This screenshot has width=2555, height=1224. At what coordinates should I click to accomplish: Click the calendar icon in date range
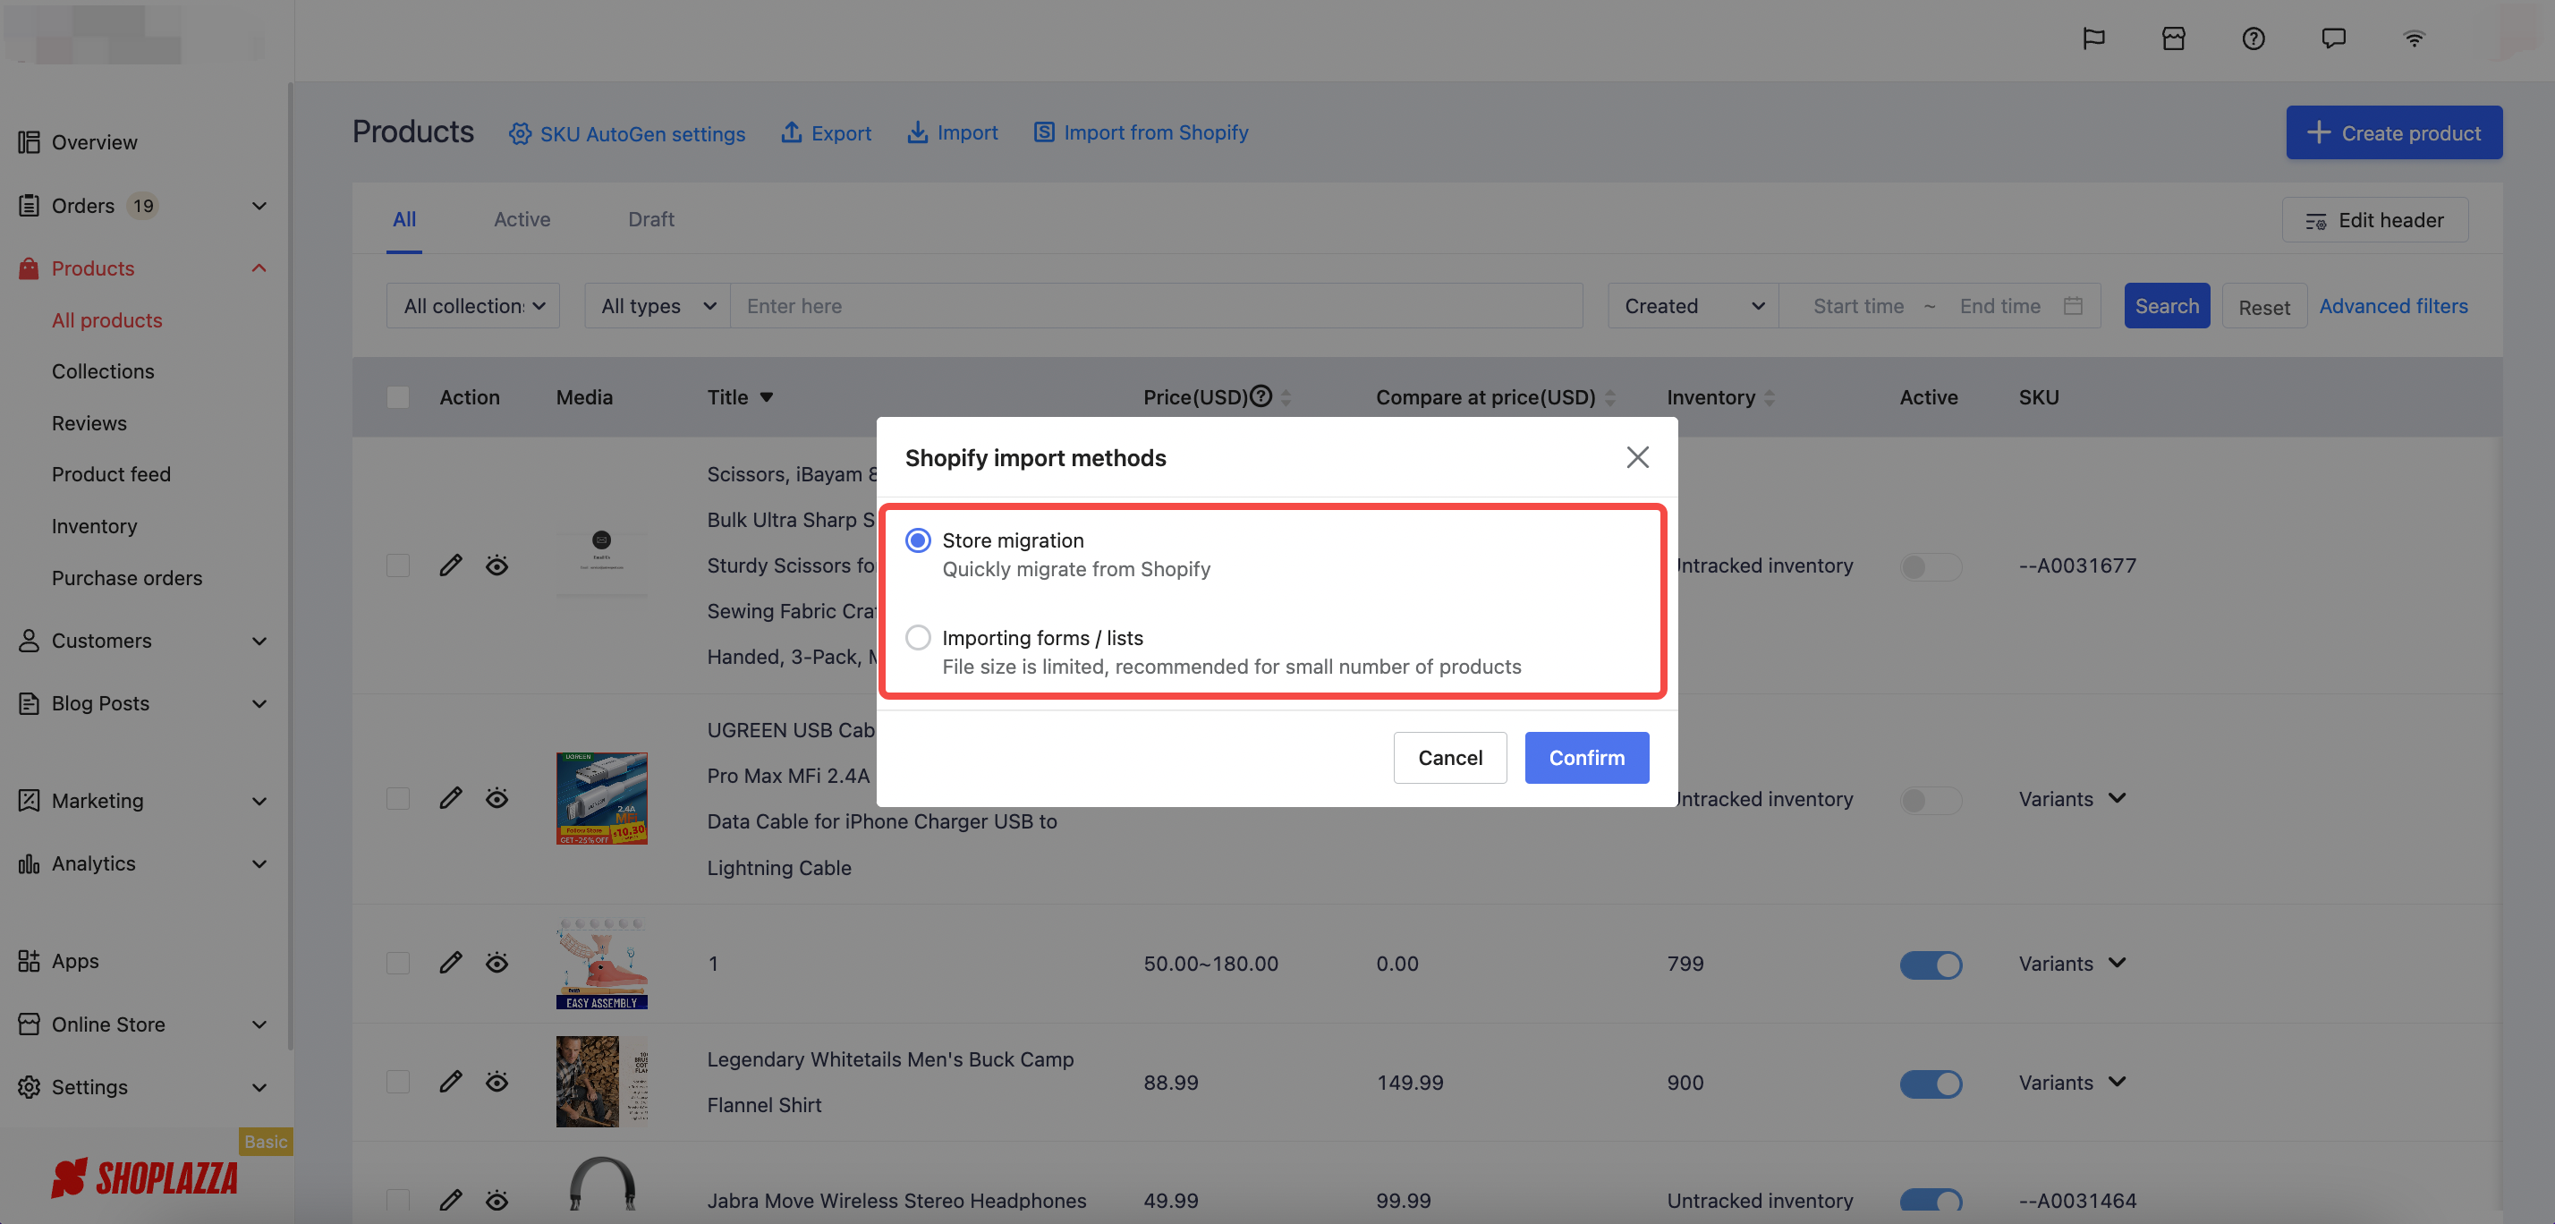(2073, 305)
